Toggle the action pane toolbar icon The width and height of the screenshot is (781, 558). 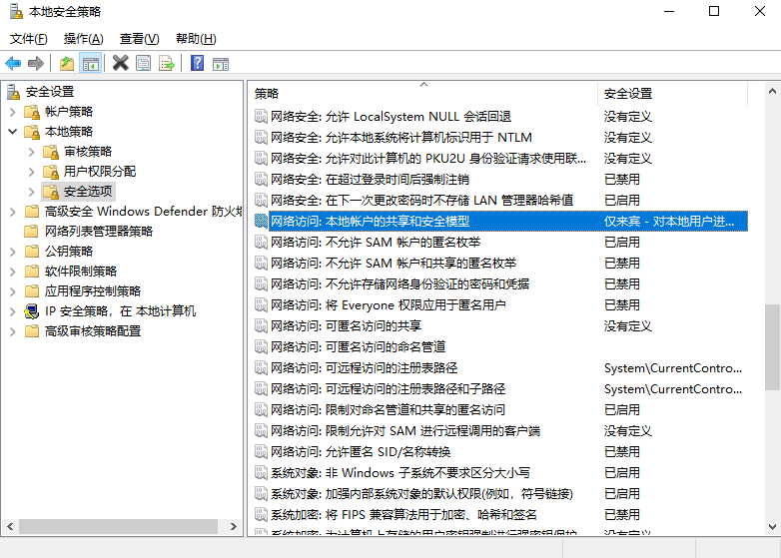(221, 64)
